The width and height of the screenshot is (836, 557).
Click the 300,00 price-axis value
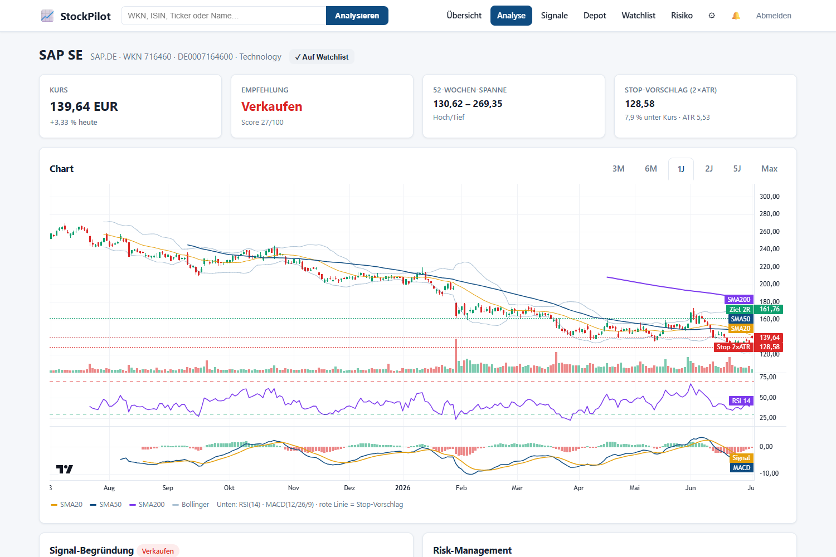pyautogui.click(x=770, y=197)
